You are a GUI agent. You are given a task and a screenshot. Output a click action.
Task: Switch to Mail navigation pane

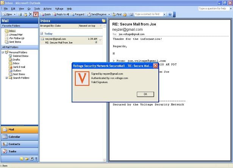[x=19, y=129]
